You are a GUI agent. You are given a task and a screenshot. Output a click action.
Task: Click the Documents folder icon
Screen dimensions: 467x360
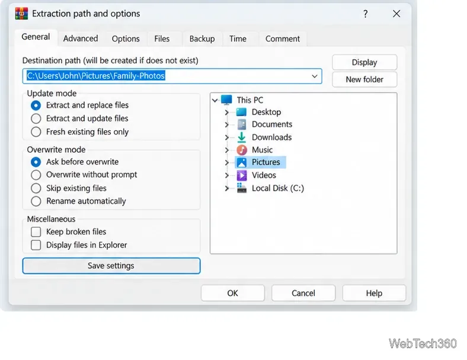click(x=242, y=124)
